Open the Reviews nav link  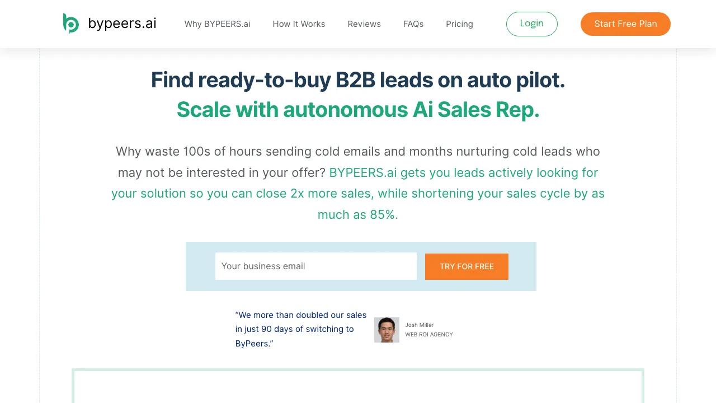tap(364, 24)
